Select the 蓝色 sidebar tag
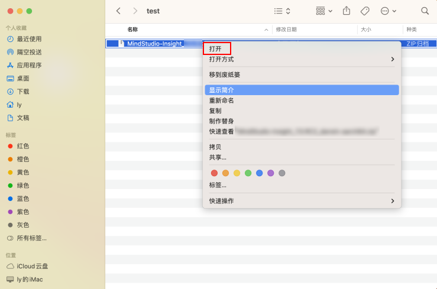The height and width of the screenshot is (289, 437). pos(18,199)
